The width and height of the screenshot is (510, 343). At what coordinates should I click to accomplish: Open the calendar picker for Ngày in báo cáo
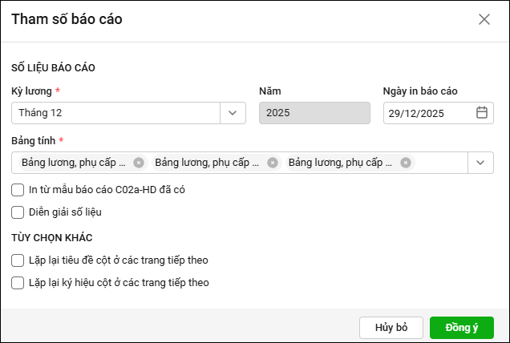click(482, 113)
